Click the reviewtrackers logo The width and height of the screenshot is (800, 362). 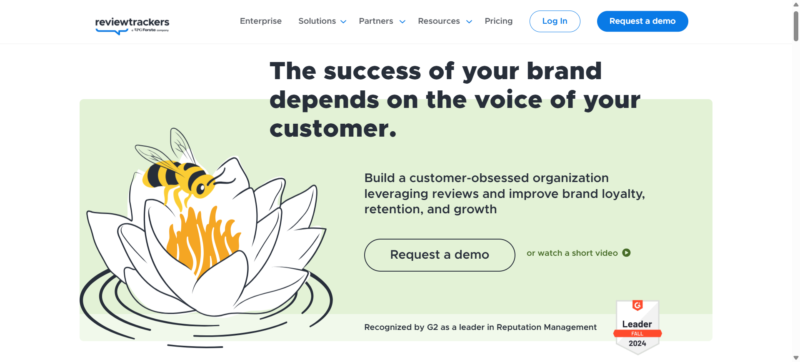pos(132,25)
